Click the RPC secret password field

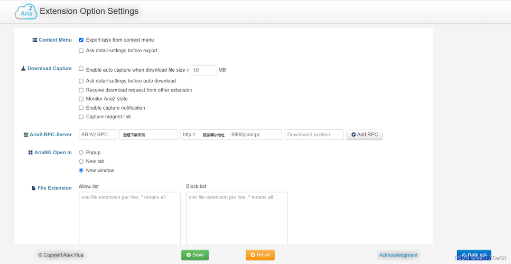click(148, 135)
